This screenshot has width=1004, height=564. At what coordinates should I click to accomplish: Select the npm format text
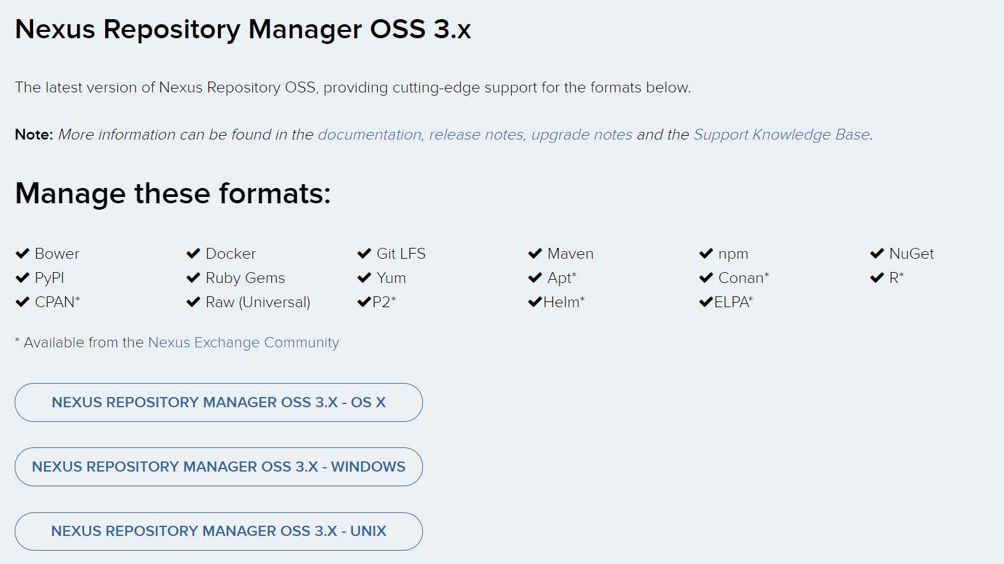(x=733, y=254)
